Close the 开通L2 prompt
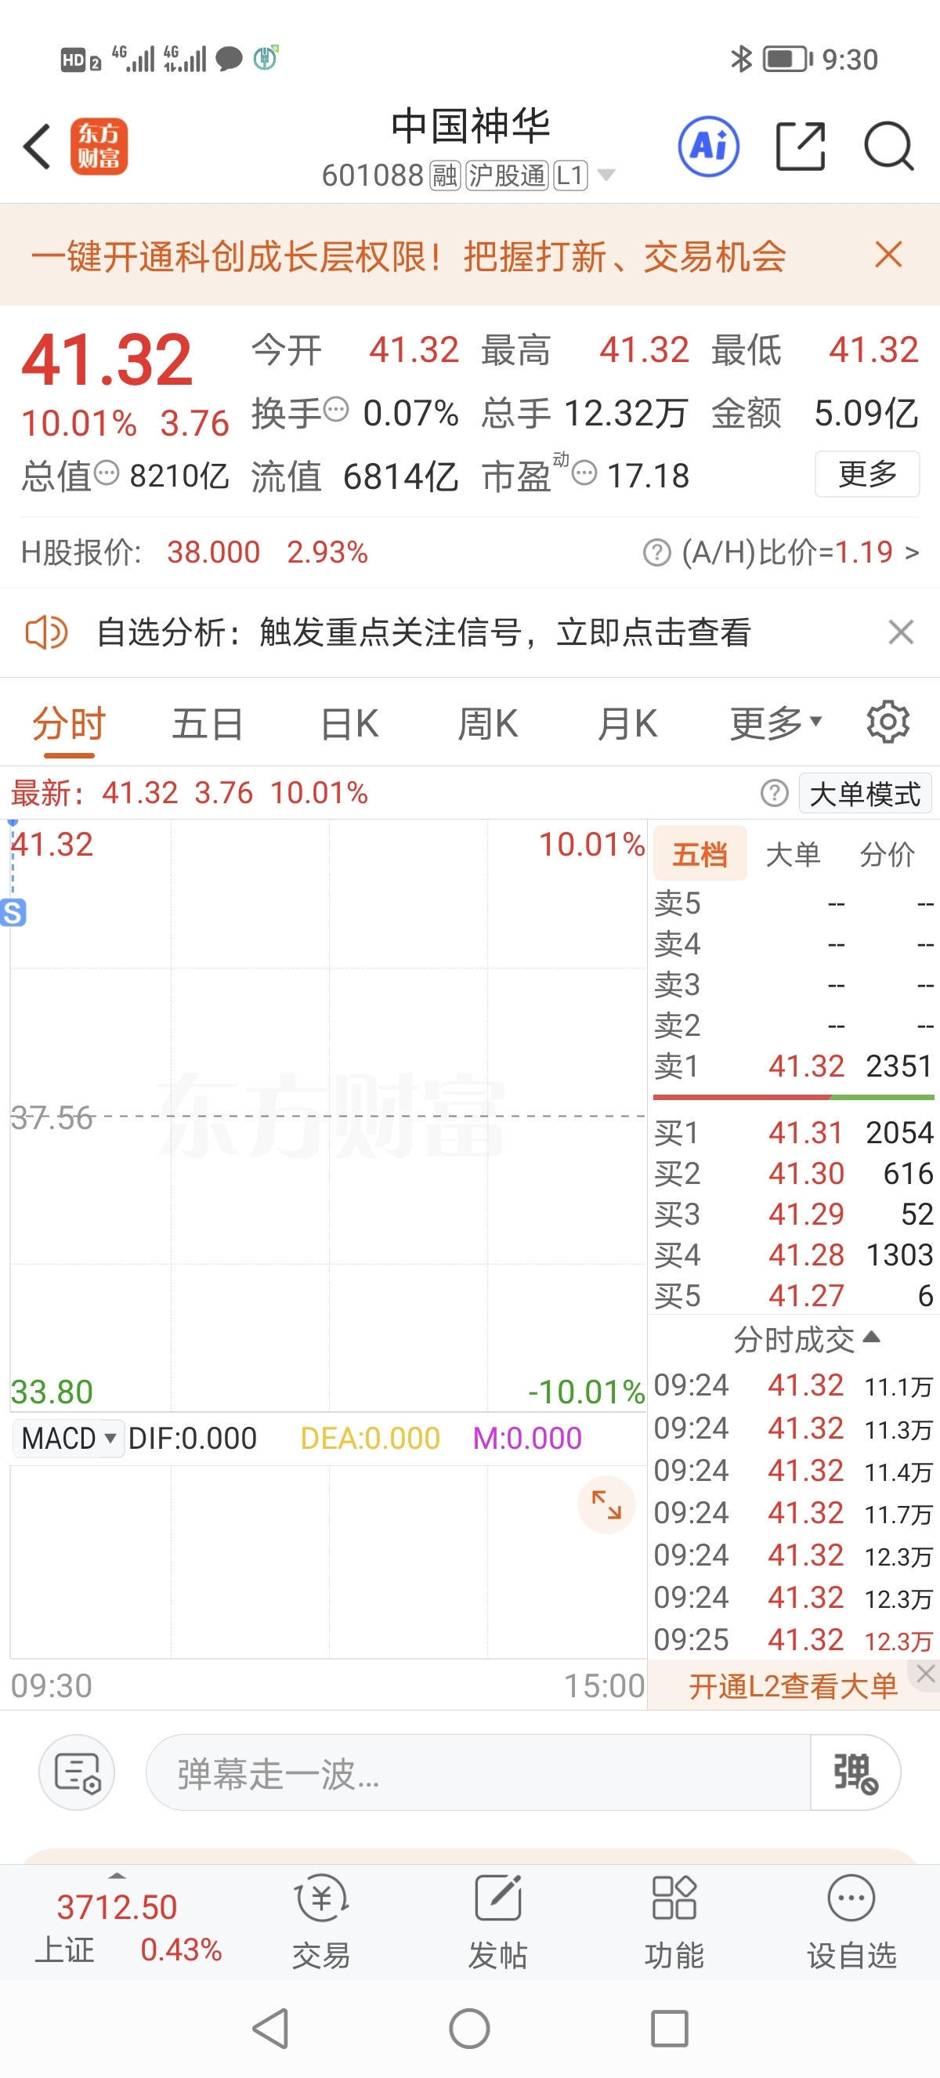940x2078 pixels. click(x=925, y=1674)
